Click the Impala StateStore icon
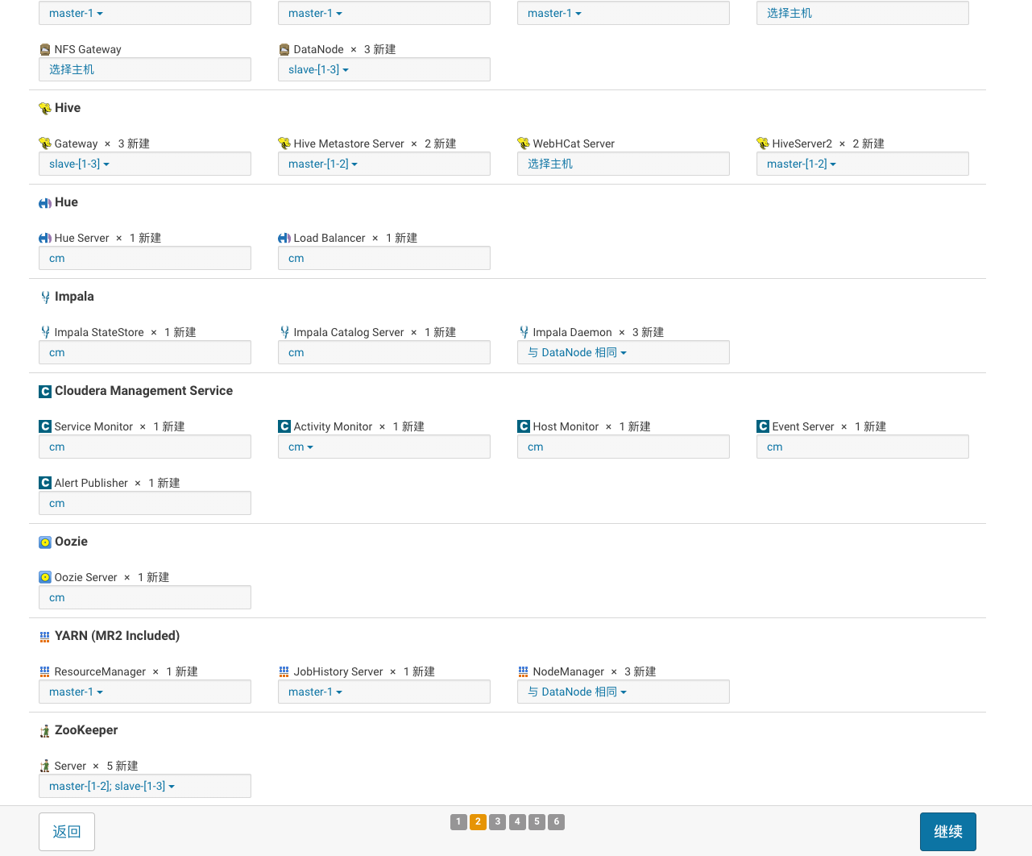The image size is (1032, 856). (45, 332)
